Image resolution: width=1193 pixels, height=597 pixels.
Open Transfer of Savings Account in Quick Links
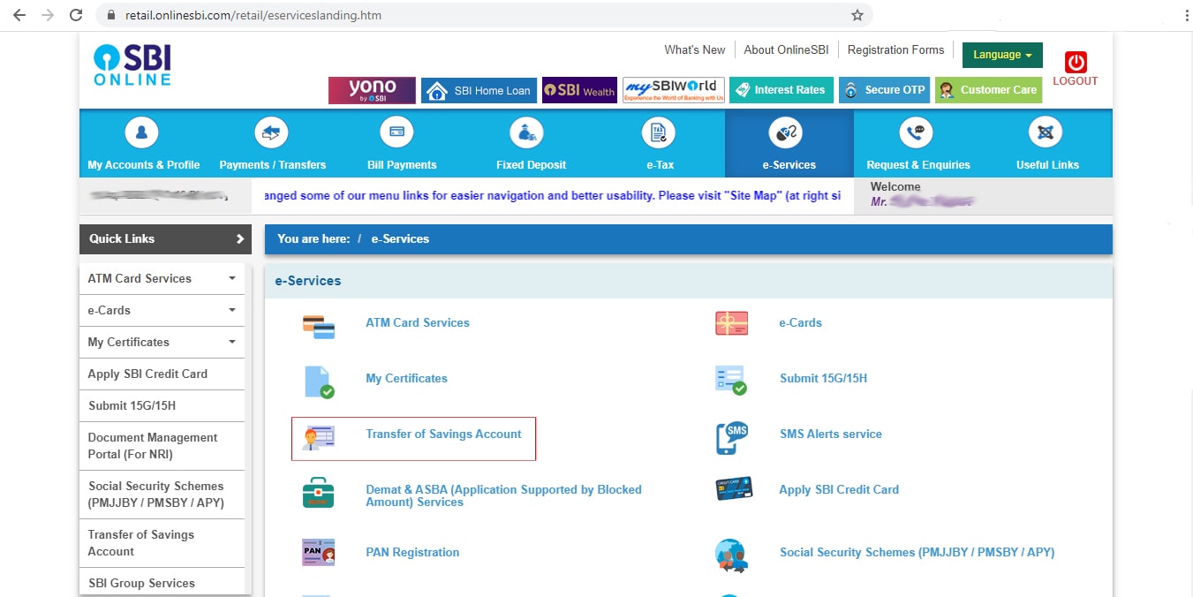point(140,543)
